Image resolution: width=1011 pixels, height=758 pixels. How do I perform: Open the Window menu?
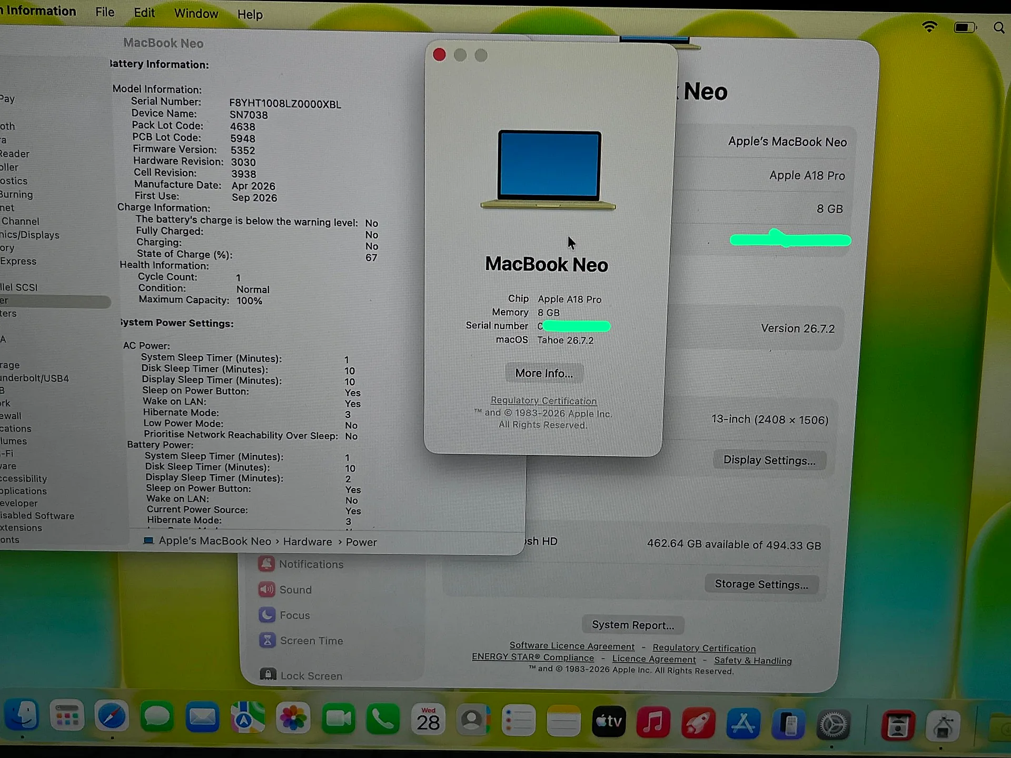[196, 14]
